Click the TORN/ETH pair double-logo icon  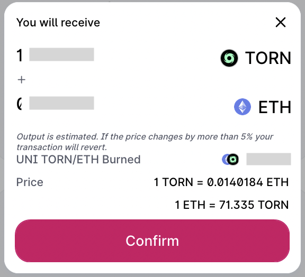tap(230, 160)
